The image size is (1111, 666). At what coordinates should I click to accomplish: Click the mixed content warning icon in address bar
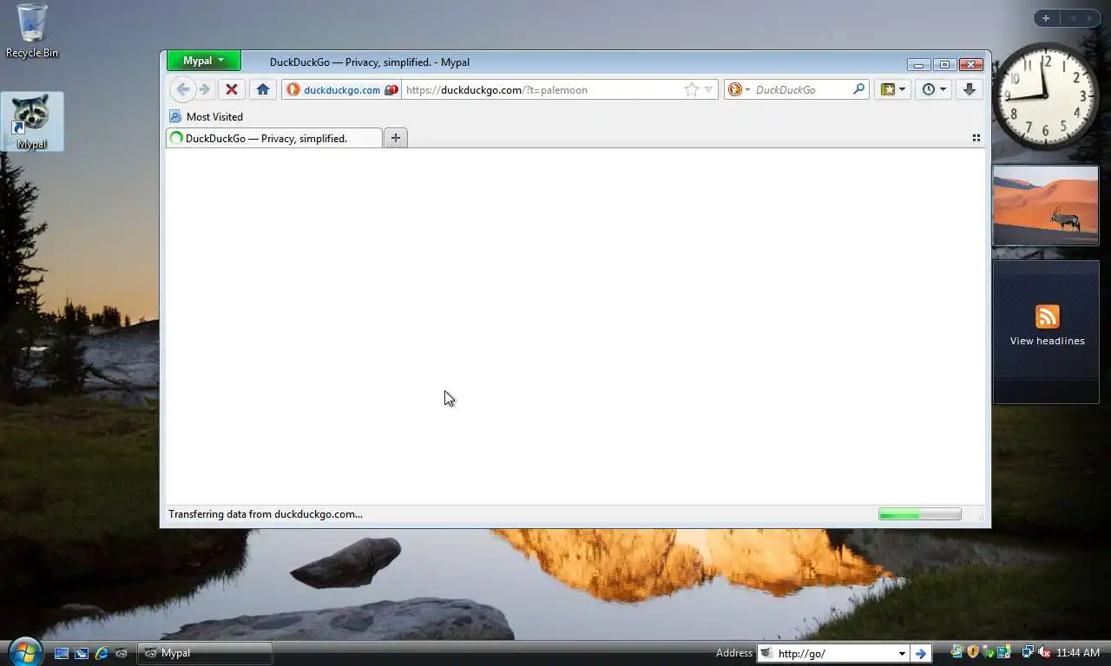click(391, 89)
